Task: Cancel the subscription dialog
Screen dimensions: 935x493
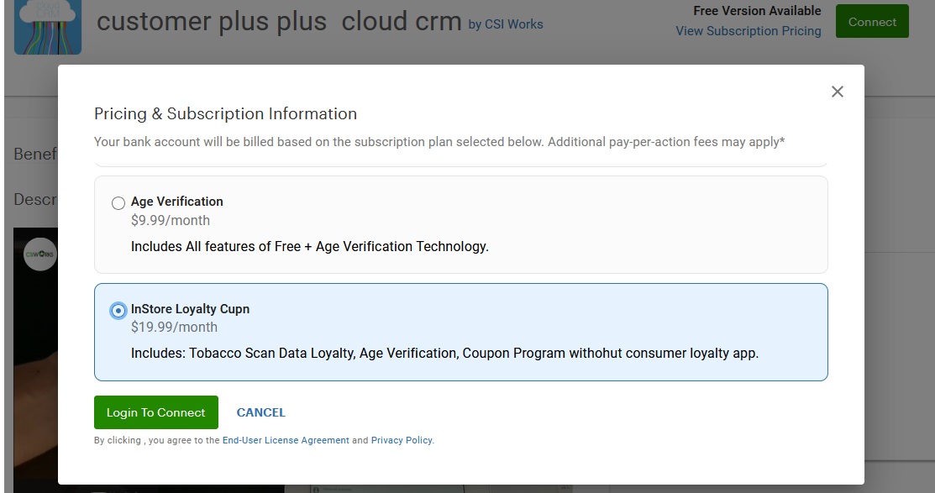Action: [261, 412]
